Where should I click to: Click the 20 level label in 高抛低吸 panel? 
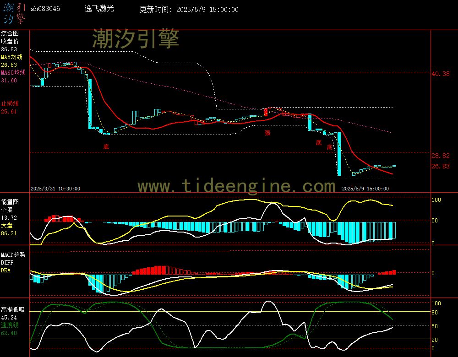[x=435, y=340]
